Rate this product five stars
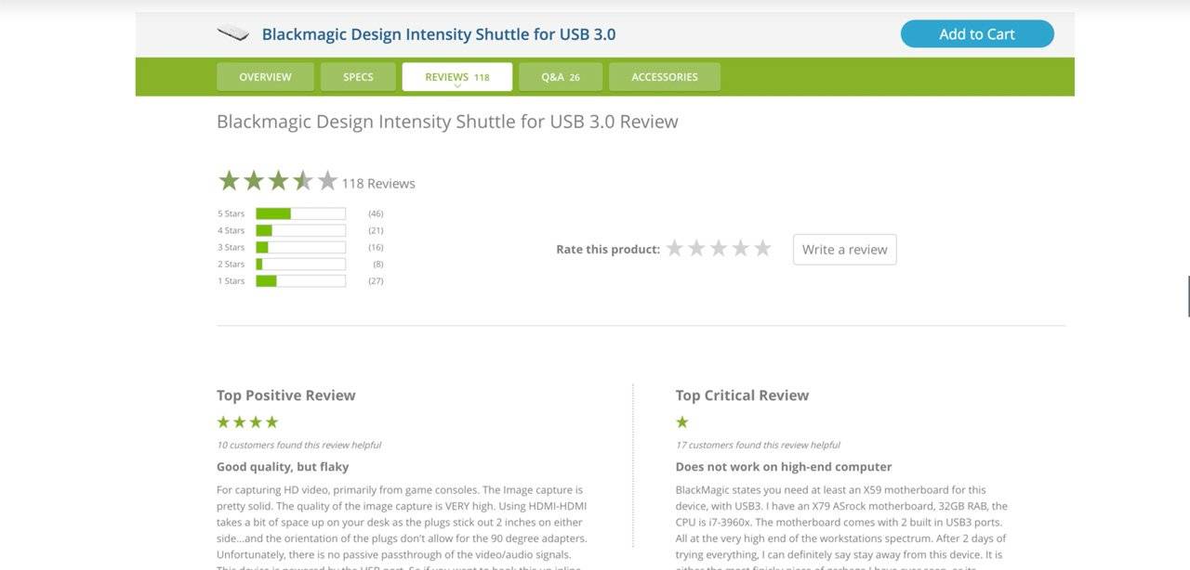This screenshot has width=1190, height=570. (762, 249)
